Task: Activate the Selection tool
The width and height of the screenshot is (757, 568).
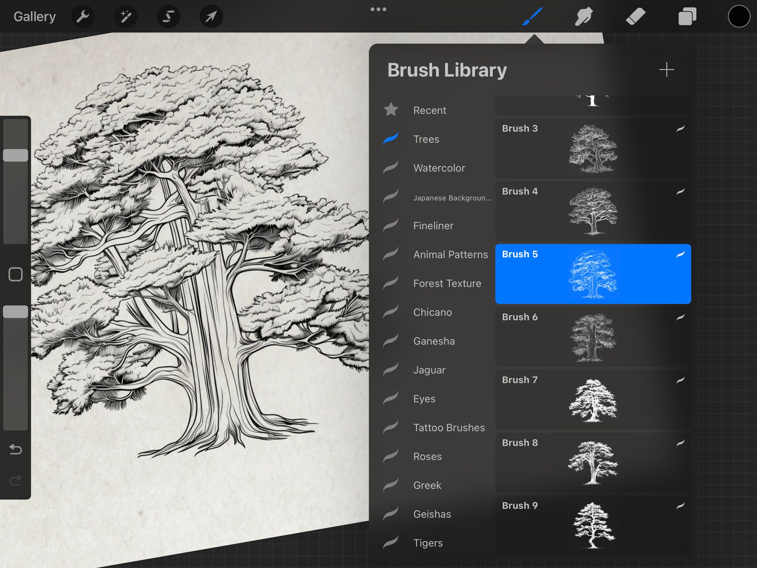Action: point(169,16)
